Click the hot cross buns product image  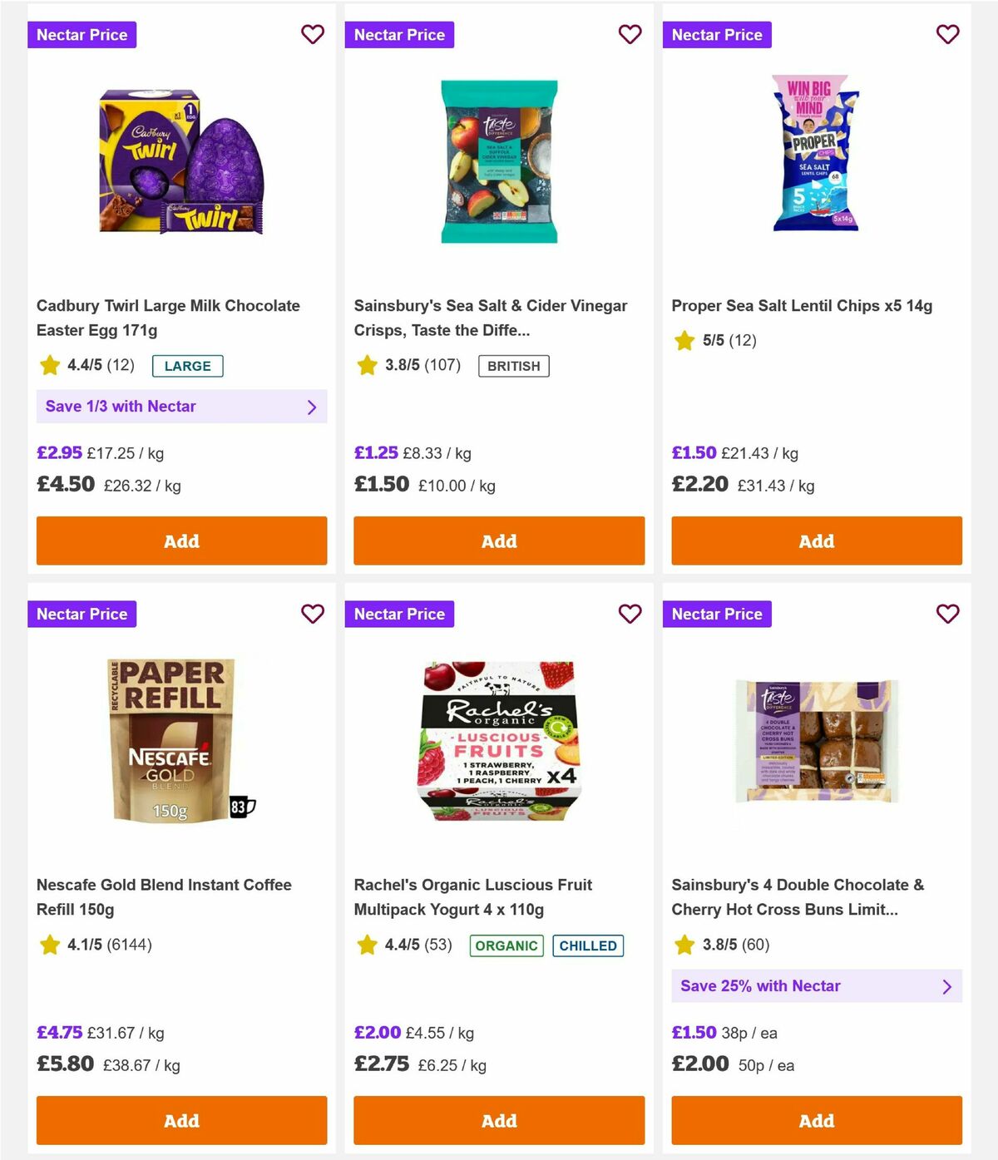coord(816,740)
